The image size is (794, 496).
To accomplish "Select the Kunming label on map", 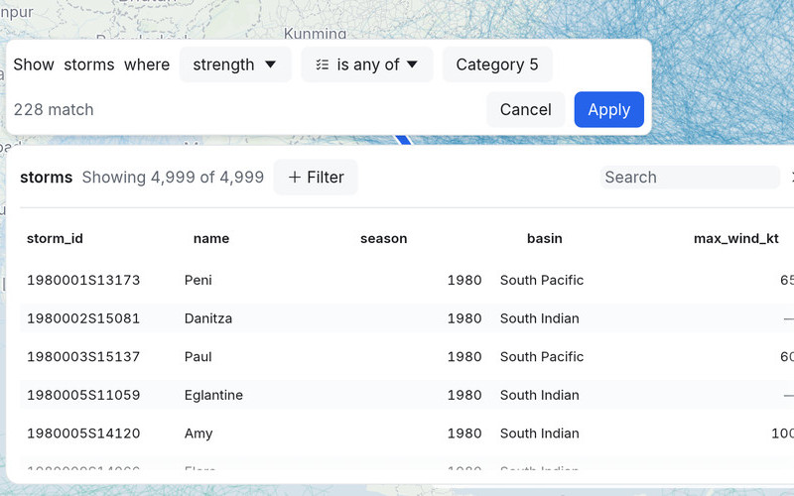I will tap(315, 34).
